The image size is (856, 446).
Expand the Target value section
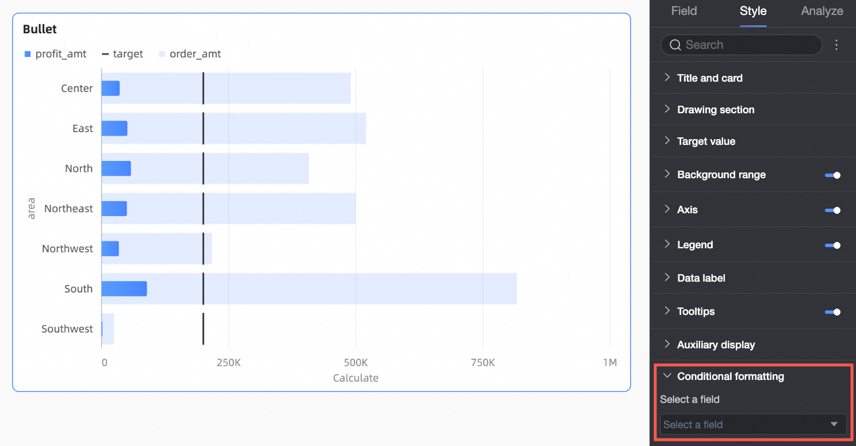point(667,141)
